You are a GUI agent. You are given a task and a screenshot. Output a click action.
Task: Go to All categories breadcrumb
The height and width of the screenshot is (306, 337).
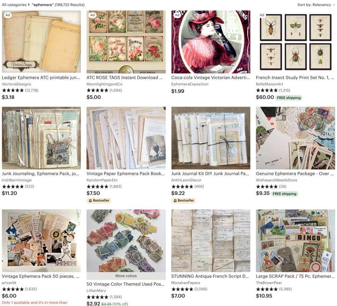click(14, 5)
